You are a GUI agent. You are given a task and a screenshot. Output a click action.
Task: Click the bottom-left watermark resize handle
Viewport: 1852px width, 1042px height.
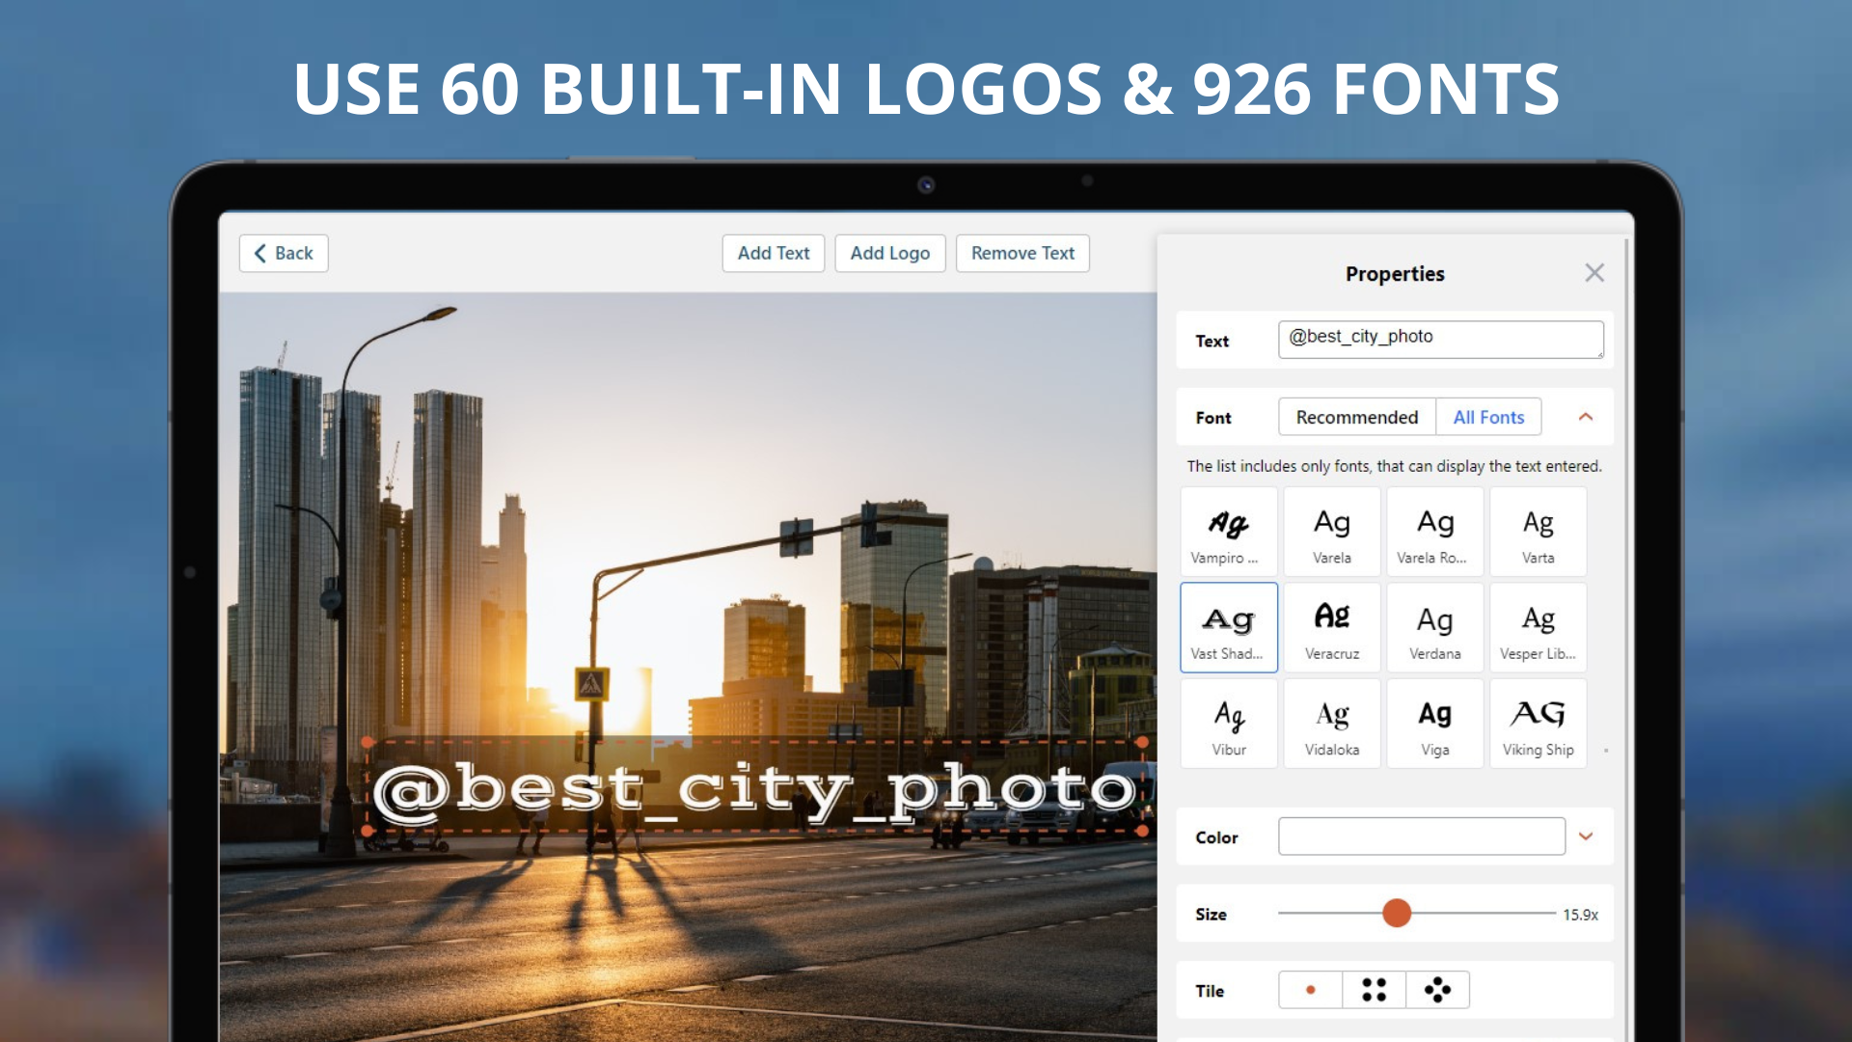point(368,831)
